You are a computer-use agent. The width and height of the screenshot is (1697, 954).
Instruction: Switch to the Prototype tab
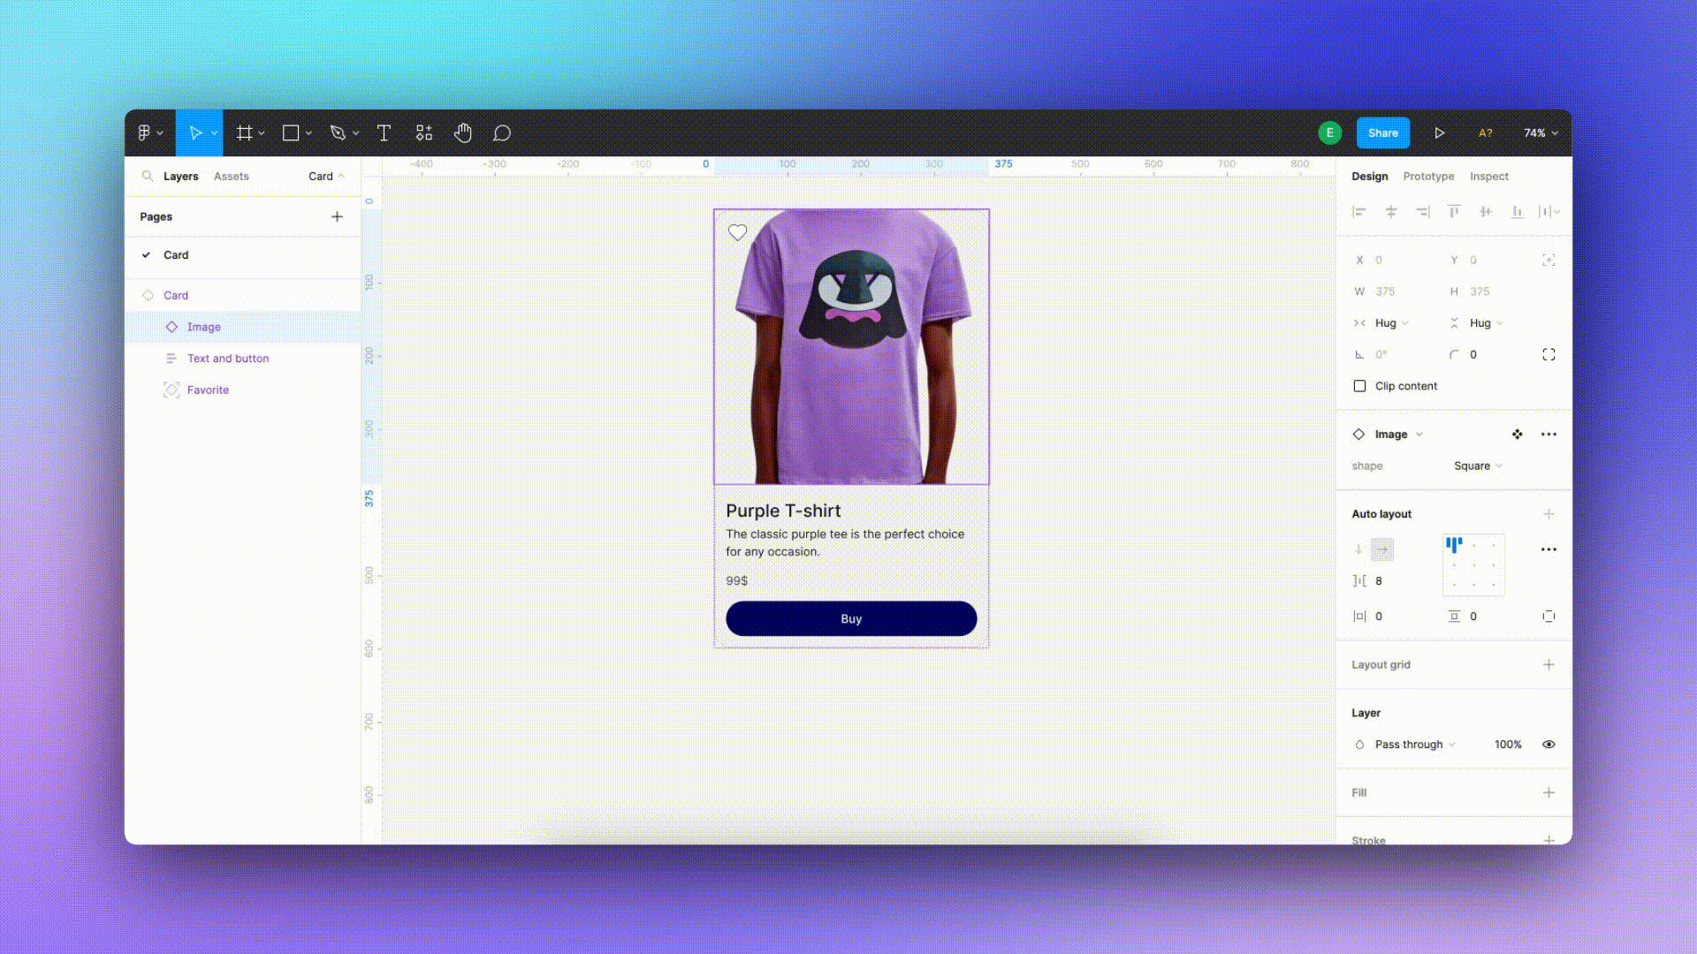[x=1428, y=177]
